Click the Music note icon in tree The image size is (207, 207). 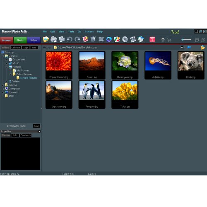10,63
